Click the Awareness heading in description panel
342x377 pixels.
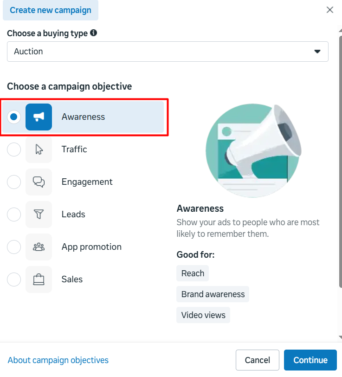pos(200,208)
